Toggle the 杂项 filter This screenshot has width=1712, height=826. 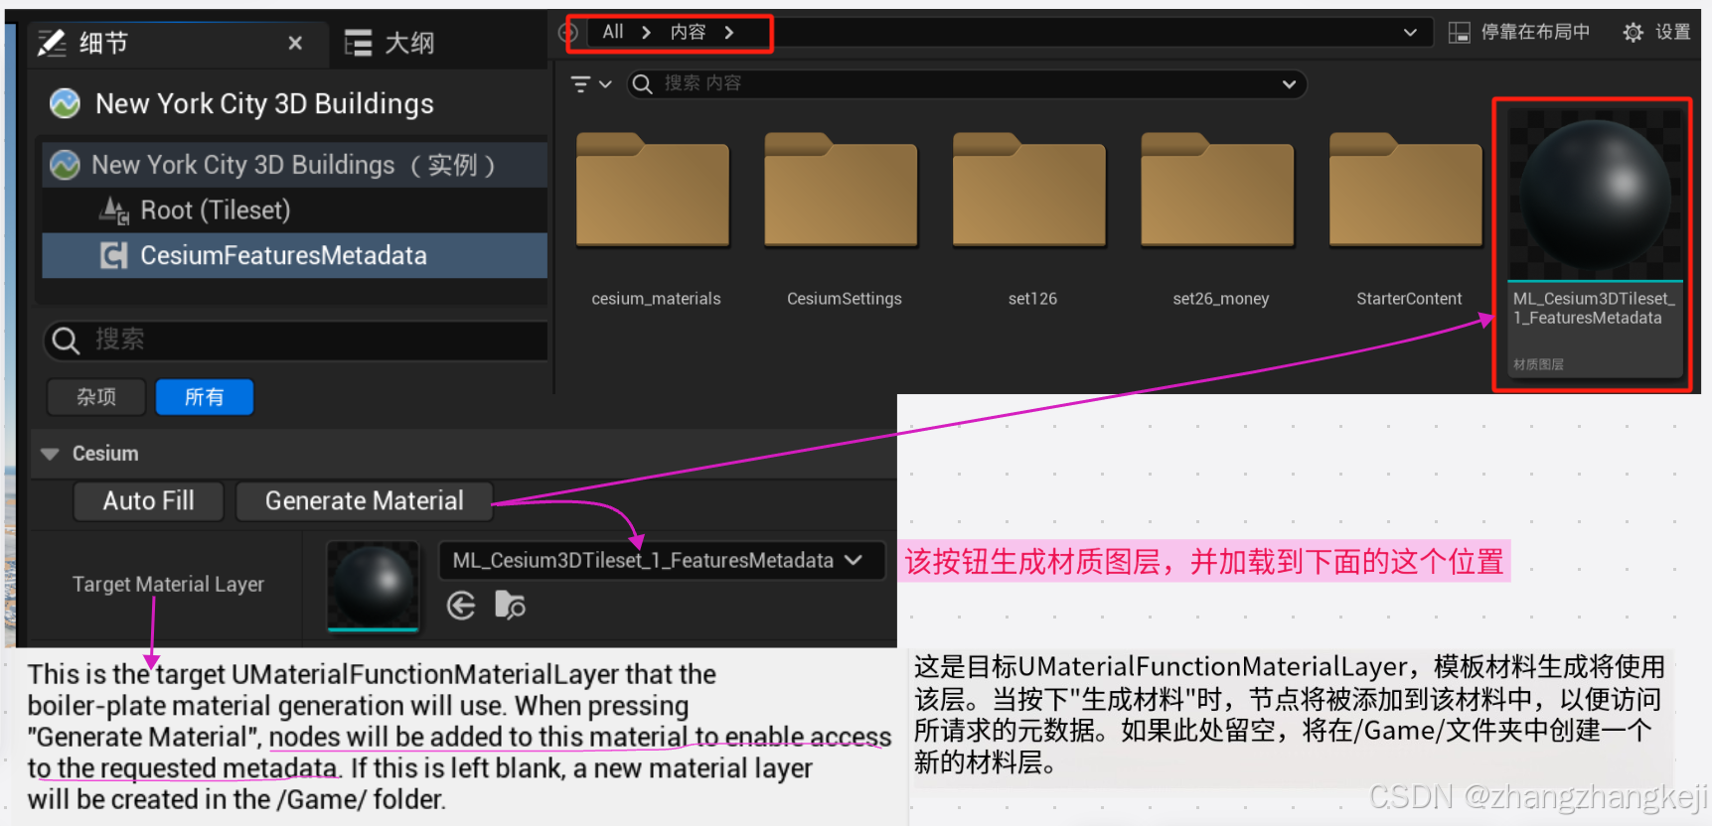(96, 397)
